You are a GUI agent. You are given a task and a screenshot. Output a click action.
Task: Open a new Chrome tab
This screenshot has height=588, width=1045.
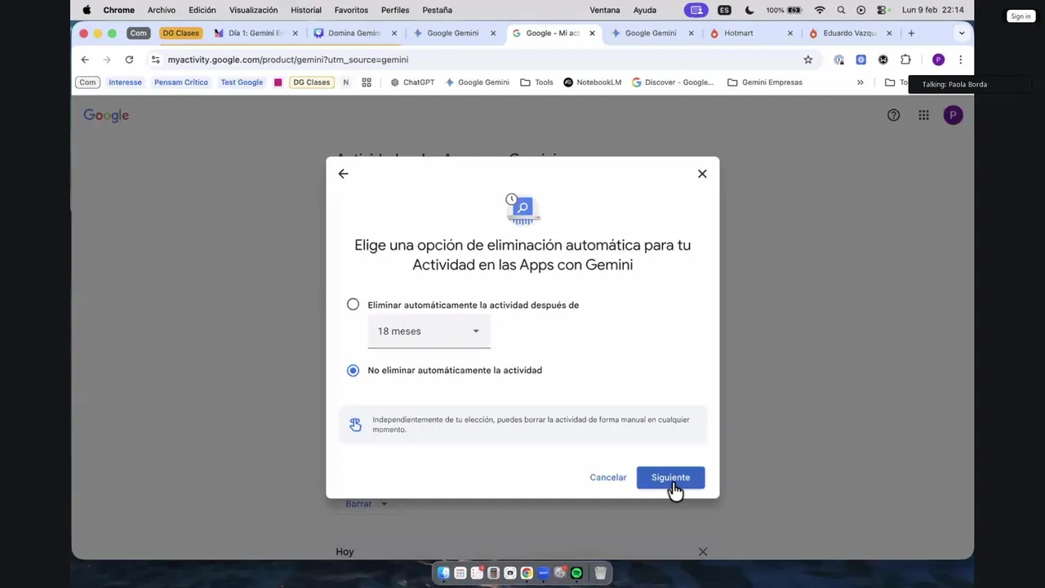[x=911, y=33]
